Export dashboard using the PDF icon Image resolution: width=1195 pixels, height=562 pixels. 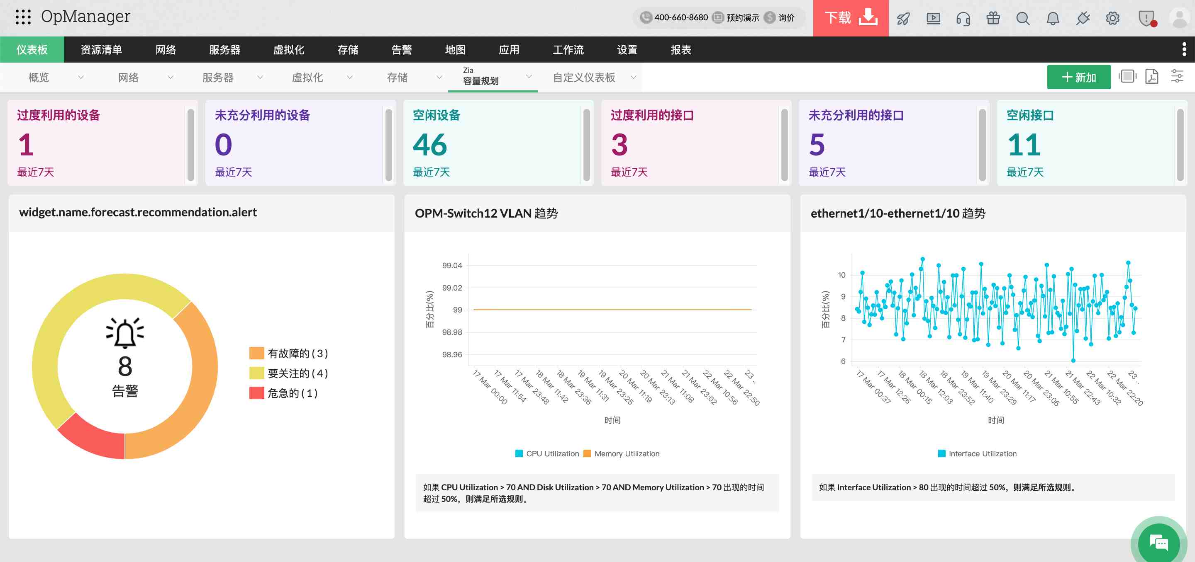(1152, 76)
